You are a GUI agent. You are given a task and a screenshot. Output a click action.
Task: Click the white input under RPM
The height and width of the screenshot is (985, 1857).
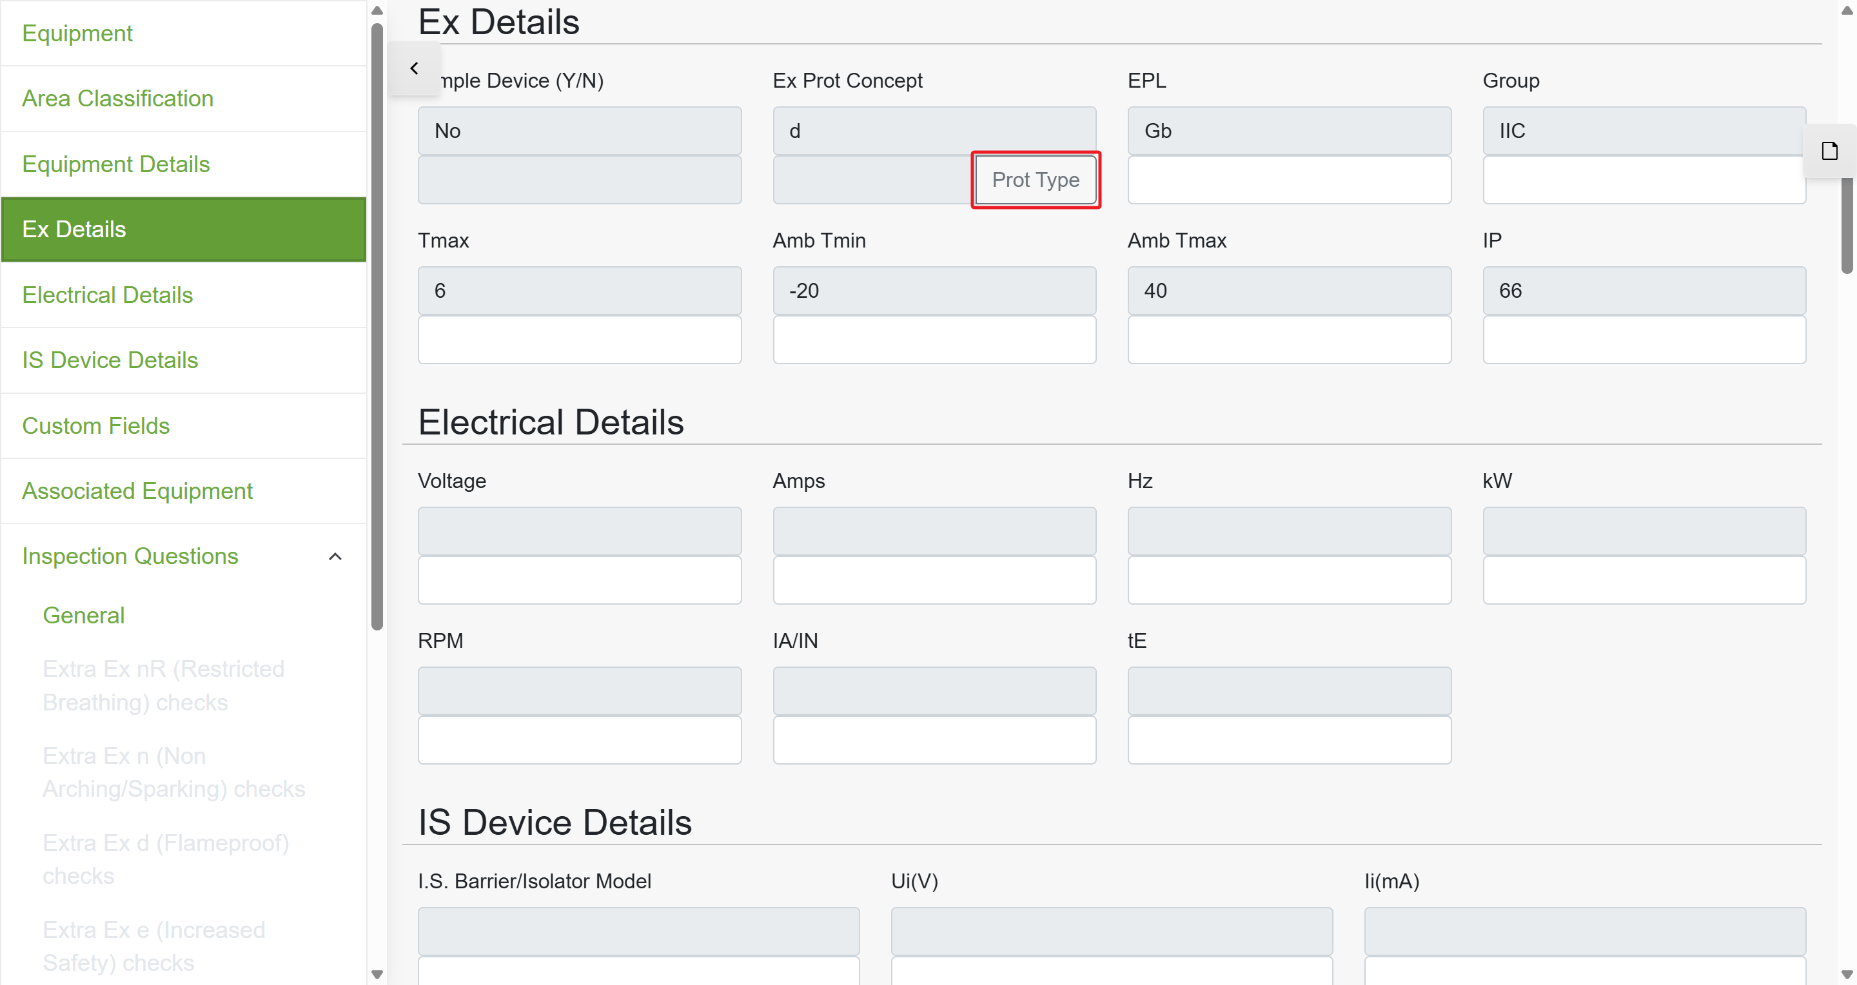(x=580, y=740)
